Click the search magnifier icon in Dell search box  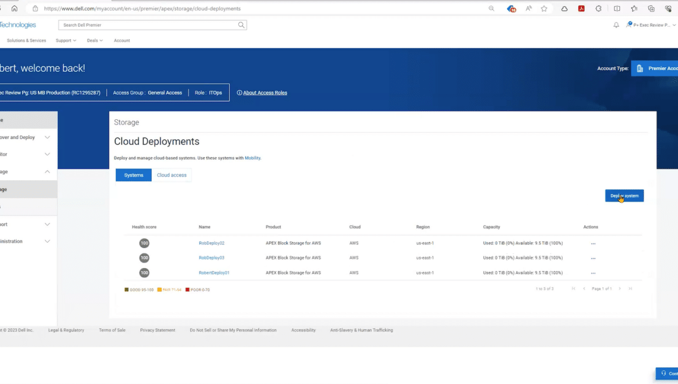(241, 25)
